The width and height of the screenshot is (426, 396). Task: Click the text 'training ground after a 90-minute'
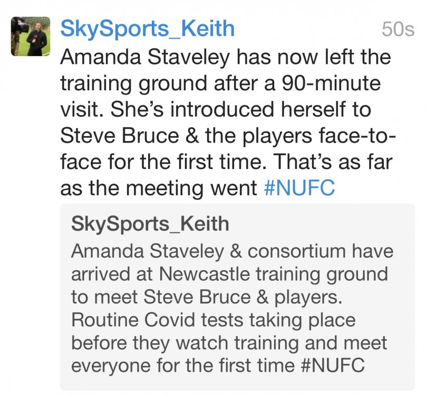click(x=220, y=83)
